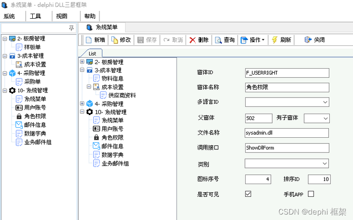Pin the left navigation panel
353x220 pixels.
coord(71,28)
